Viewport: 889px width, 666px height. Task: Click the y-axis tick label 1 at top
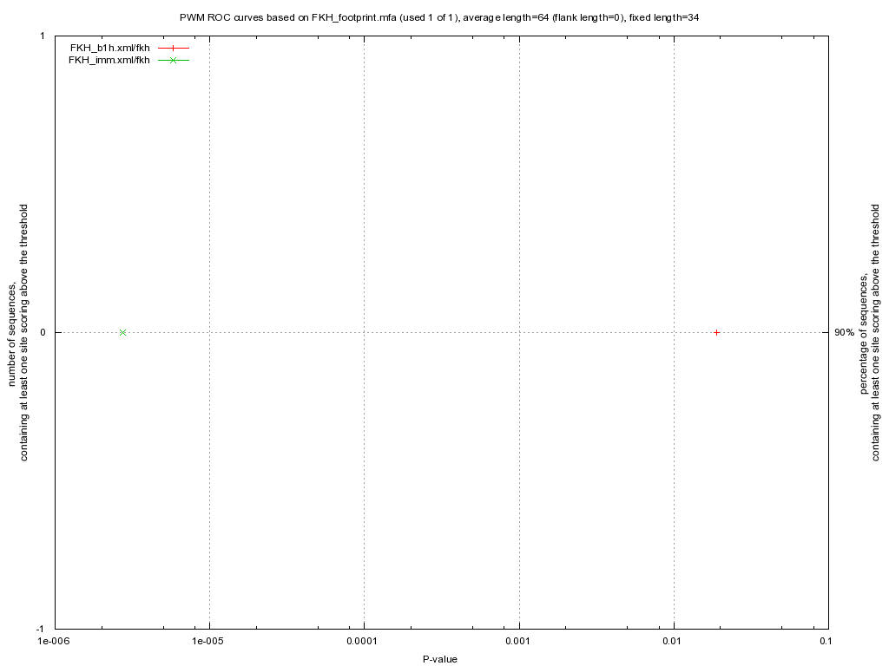(42, 36)
